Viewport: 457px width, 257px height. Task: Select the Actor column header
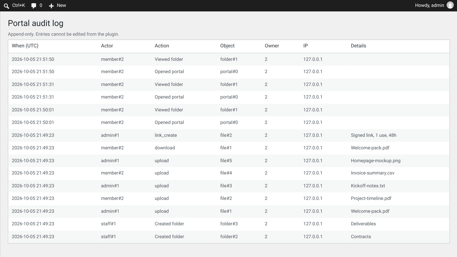pyautogui.click(x=107, y=46)
